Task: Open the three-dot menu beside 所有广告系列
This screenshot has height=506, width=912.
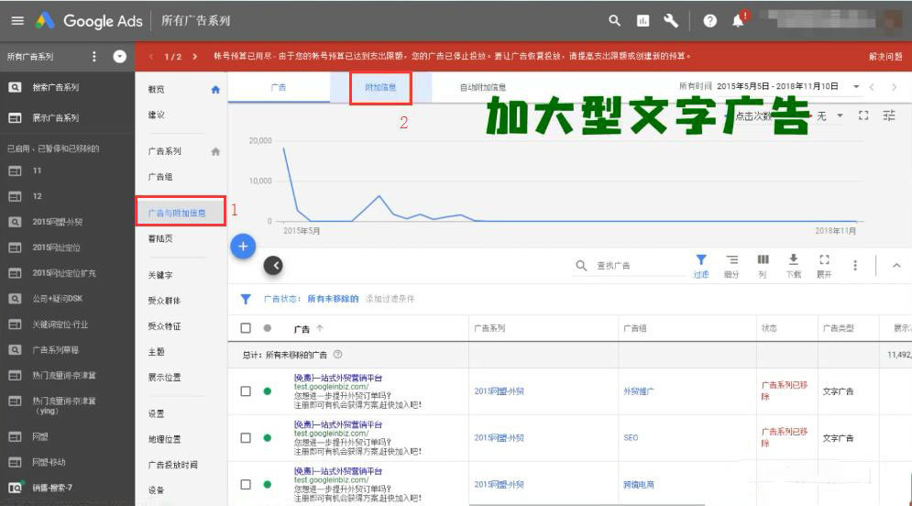Action: point(94,57)
